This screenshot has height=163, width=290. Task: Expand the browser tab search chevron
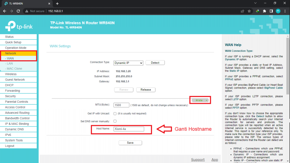[x=255, y=3]
